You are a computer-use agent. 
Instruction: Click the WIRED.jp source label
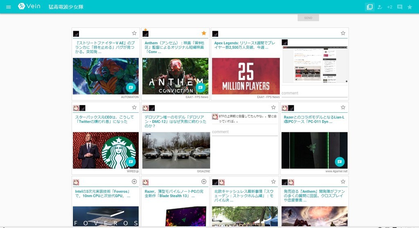coord(133,171)
